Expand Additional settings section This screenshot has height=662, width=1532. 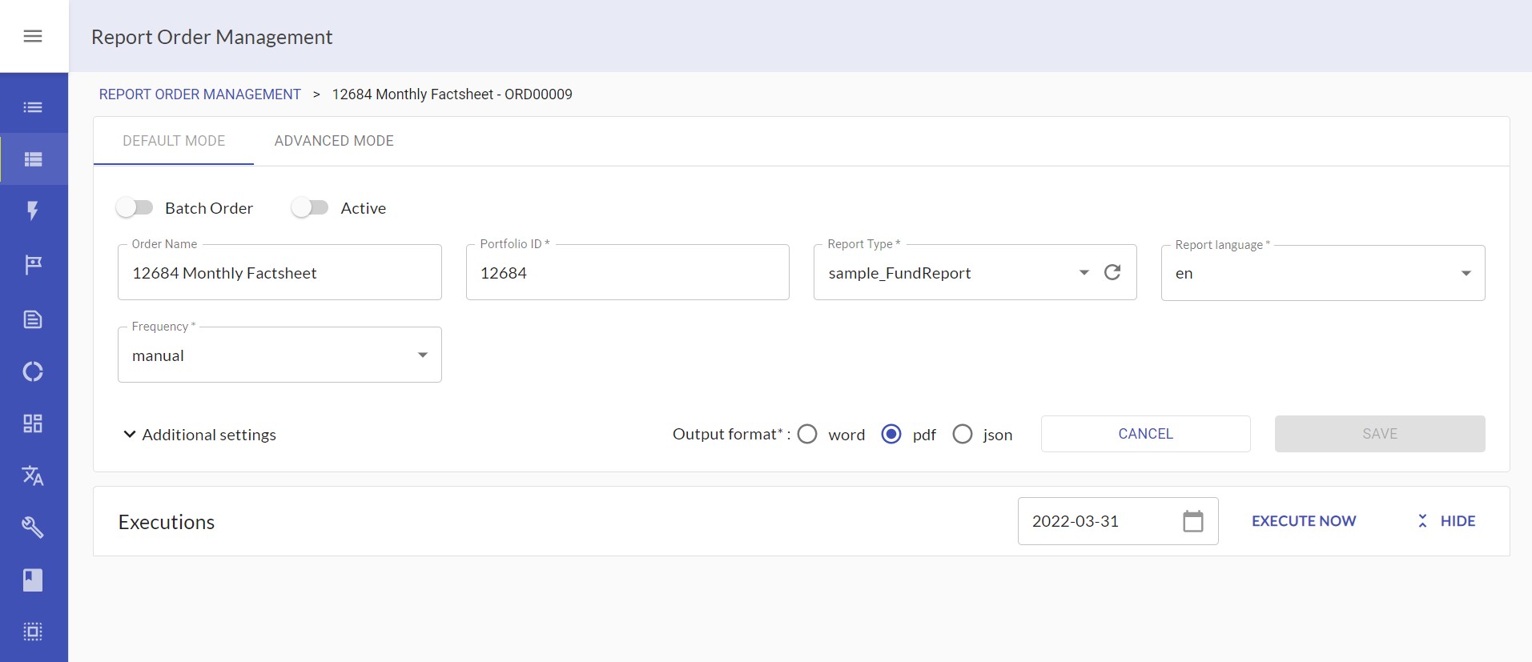(x=199, y=435)
